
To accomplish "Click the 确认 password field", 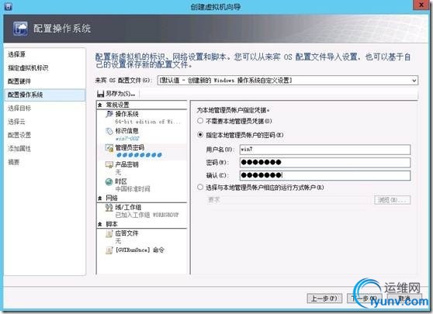I will pos(325,175).
